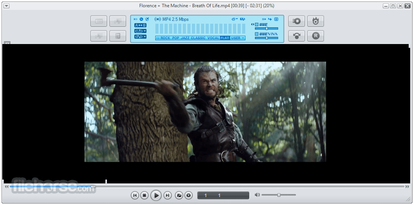
Task: Click the triple-arrow speed icon in display
Action: tap(136, 19)
